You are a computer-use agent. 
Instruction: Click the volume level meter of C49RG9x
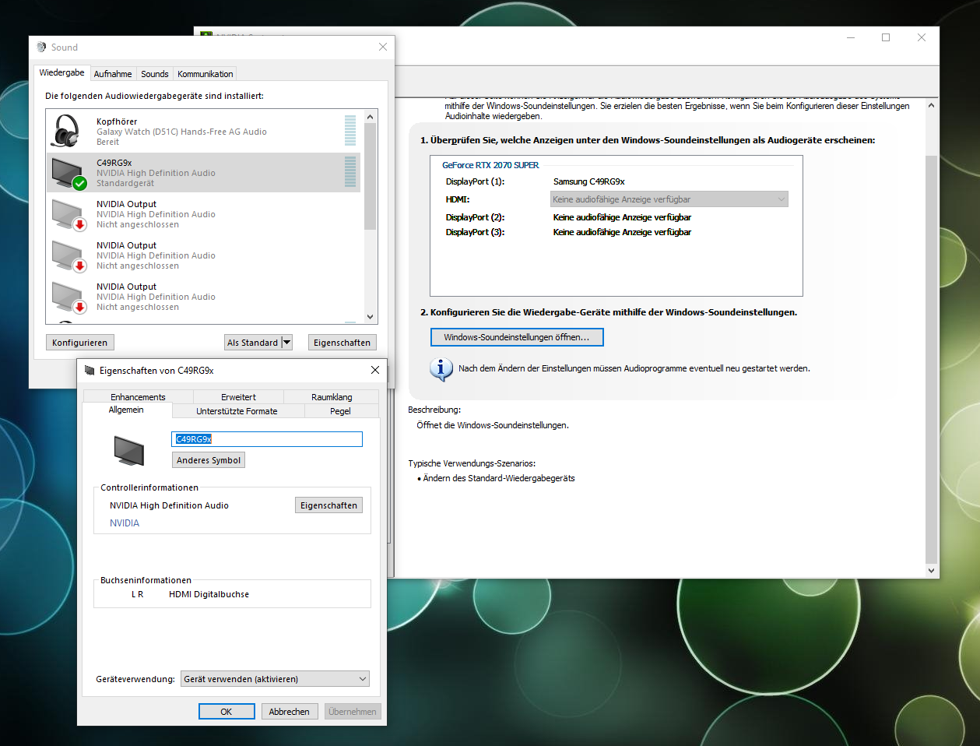point(350,172)
